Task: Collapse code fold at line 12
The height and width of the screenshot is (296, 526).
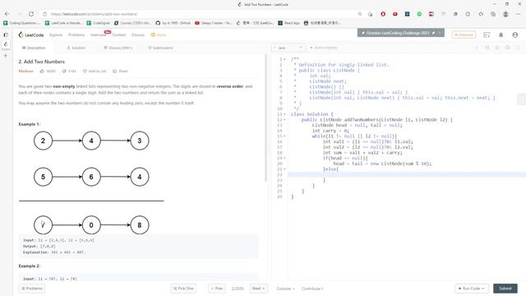Action: point(285,120)
